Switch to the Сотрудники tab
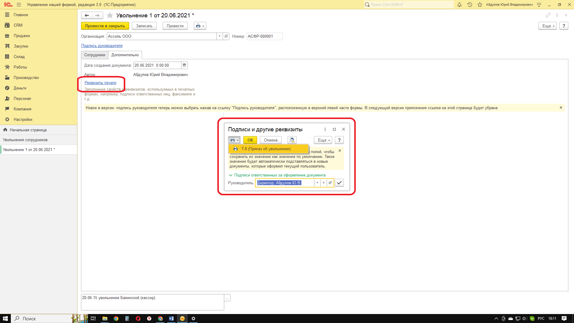The width and height of the screenshot is (574, 323). click(x=95, y=55)
